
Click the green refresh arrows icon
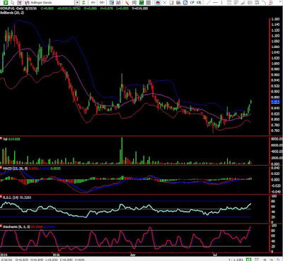click(83, 3)
